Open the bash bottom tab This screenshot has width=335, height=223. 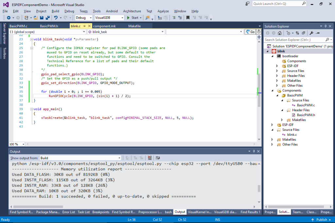[x=168, y=212]
